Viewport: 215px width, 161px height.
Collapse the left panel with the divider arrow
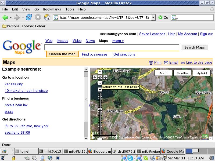pos(89,105)
